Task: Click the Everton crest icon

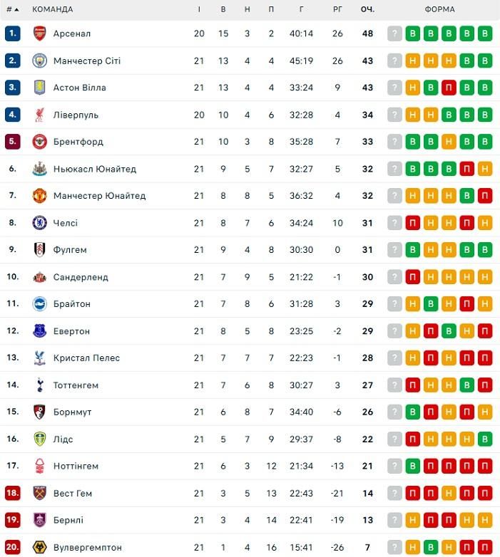Action: click(x=39, y=331)
